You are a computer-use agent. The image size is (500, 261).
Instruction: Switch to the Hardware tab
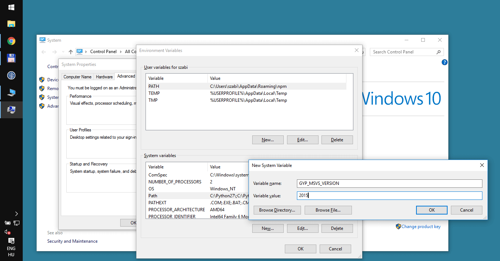click(104, 77)
